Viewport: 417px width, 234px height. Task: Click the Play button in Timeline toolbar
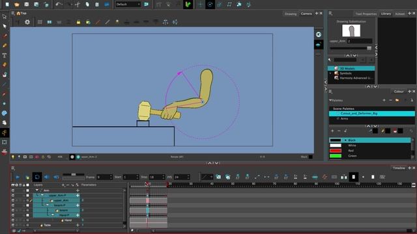(x=18, y=177)
